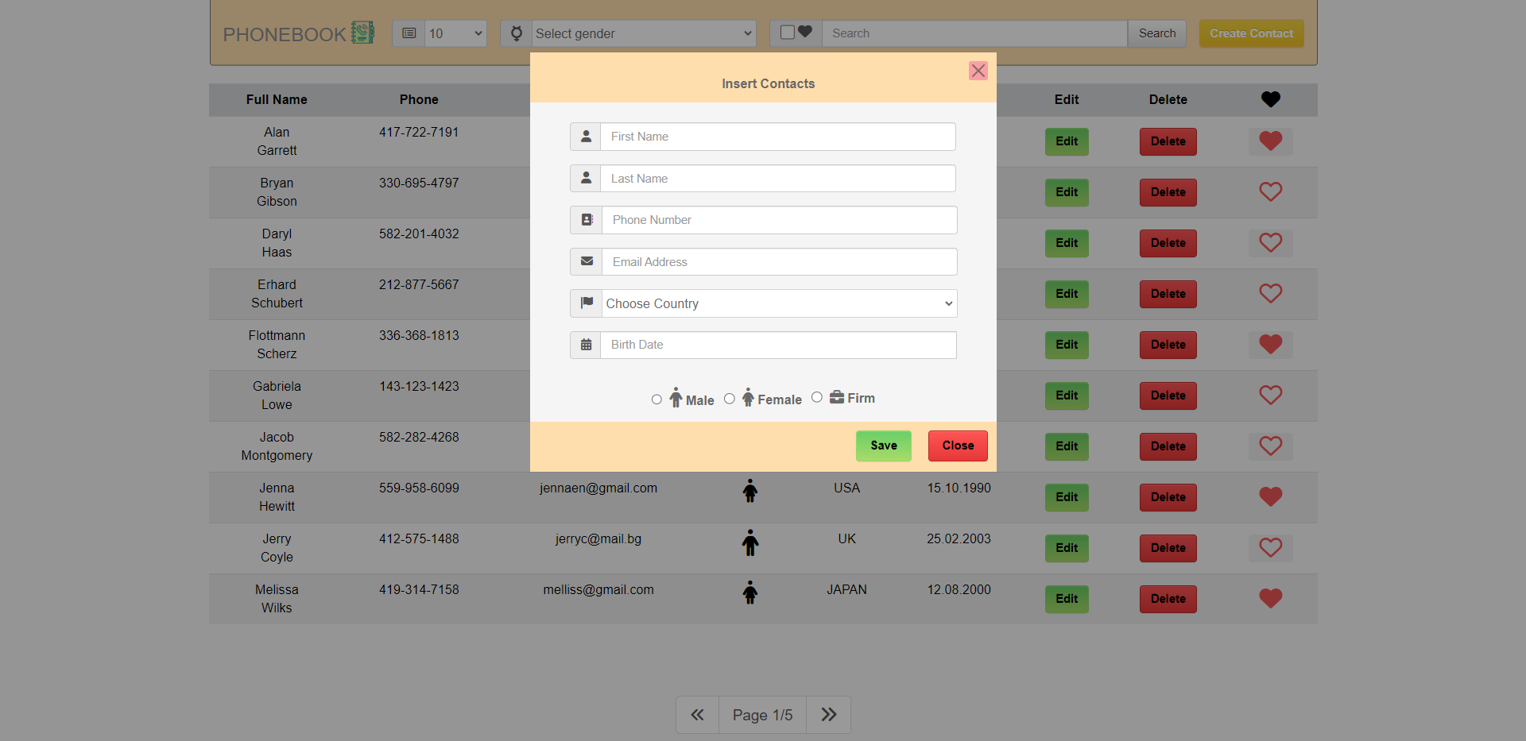This screenshot has width=1526, height=741.
Task: Open the Choose Country dropdown
Action: [779, 303]
